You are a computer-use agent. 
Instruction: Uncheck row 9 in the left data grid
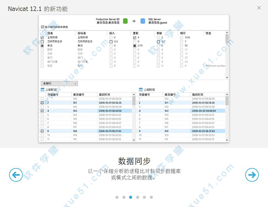[42, 131]
